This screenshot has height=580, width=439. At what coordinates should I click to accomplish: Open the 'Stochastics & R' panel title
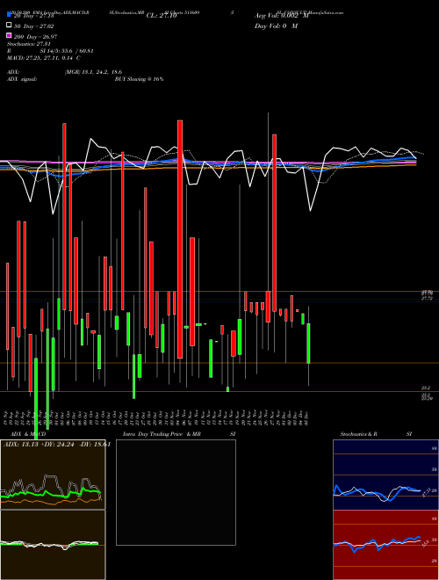tap(359, 434)
